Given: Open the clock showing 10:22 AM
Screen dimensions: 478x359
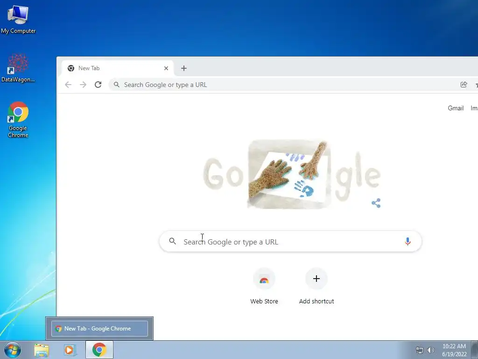Looking at the screenshot, I should click(454, 350).
